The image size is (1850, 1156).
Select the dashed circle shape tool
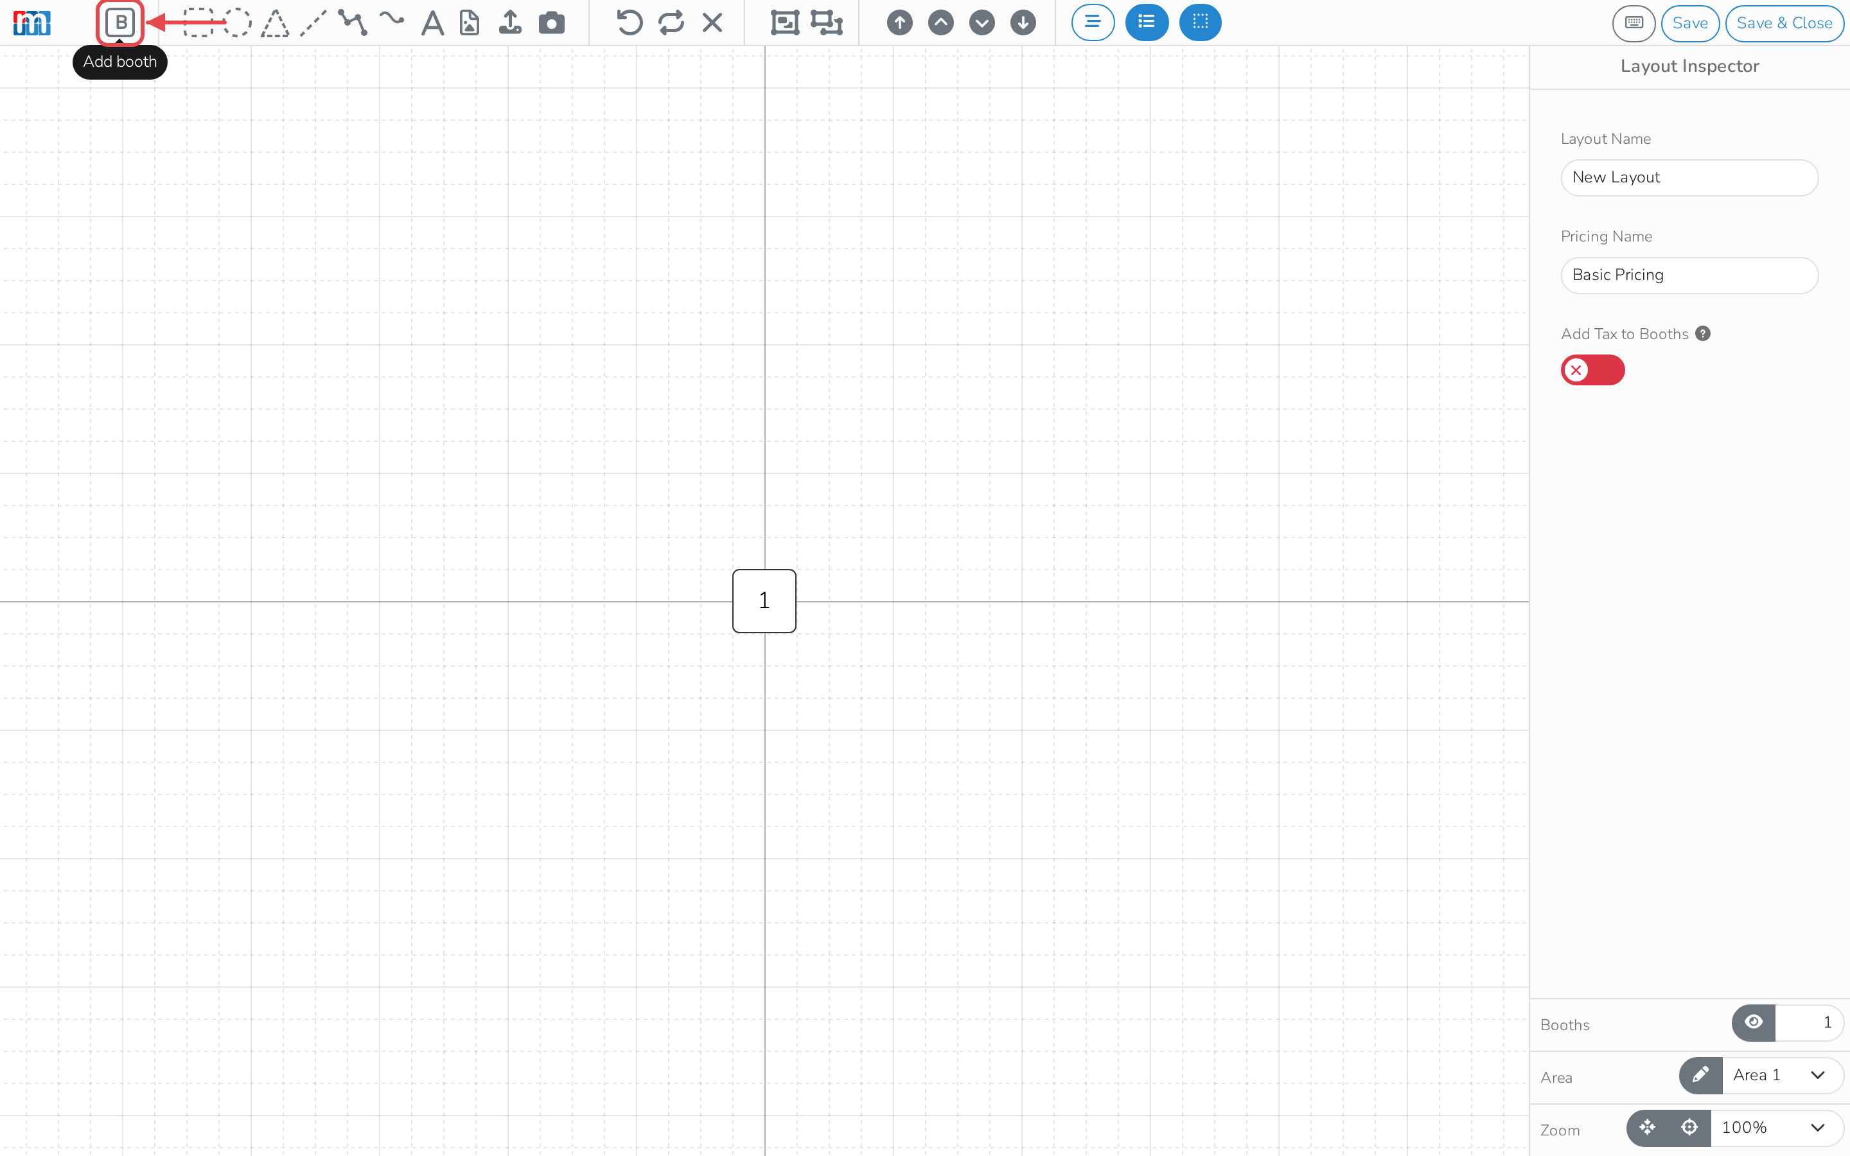coord(238,23)
